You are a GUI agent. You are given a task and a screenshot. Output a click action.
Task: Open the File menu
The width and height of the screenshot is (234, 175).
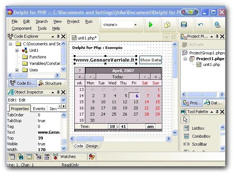coord(15,21)
